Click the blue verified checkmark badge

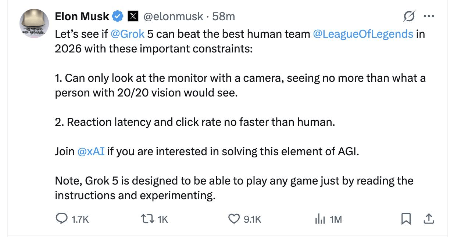pyautogui.click(x=117, y=15)
